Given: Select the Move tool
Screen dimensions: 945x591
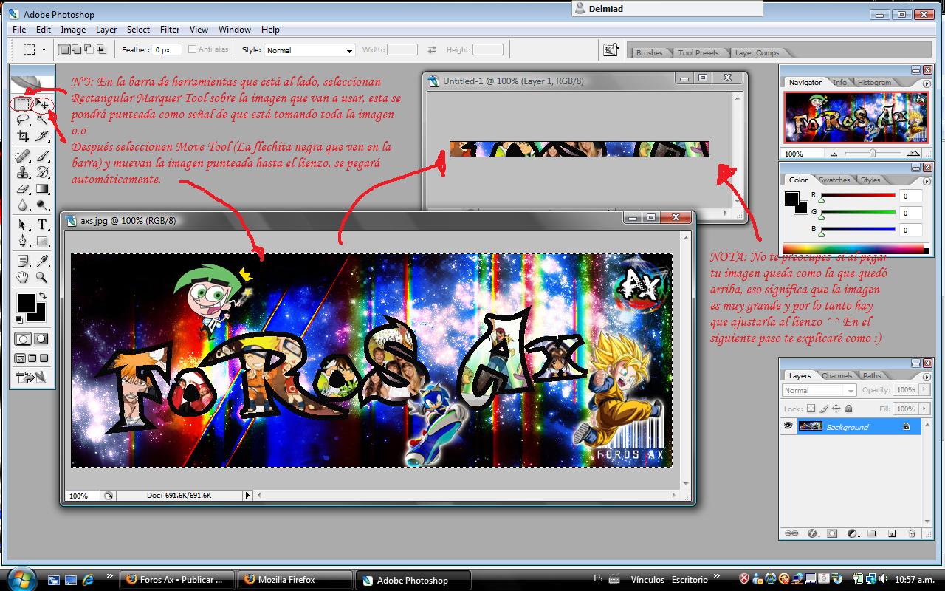Looking at the screenshot, I should (x=43, y=104).
